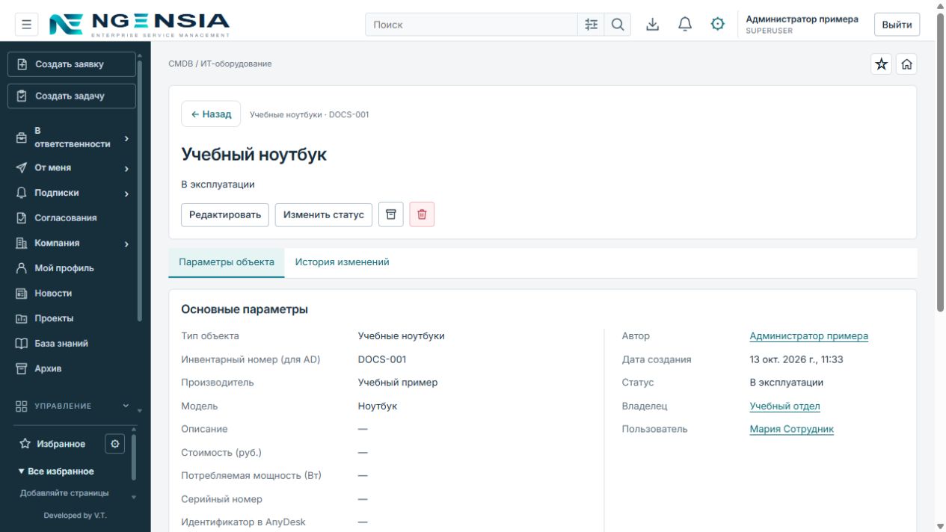Archive this object with box icon

point(391,214)
